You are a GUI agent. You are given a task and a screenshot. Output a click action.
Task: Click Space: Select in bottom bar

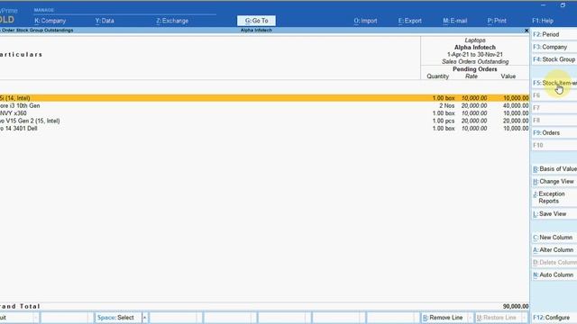[x=117, y=318]
